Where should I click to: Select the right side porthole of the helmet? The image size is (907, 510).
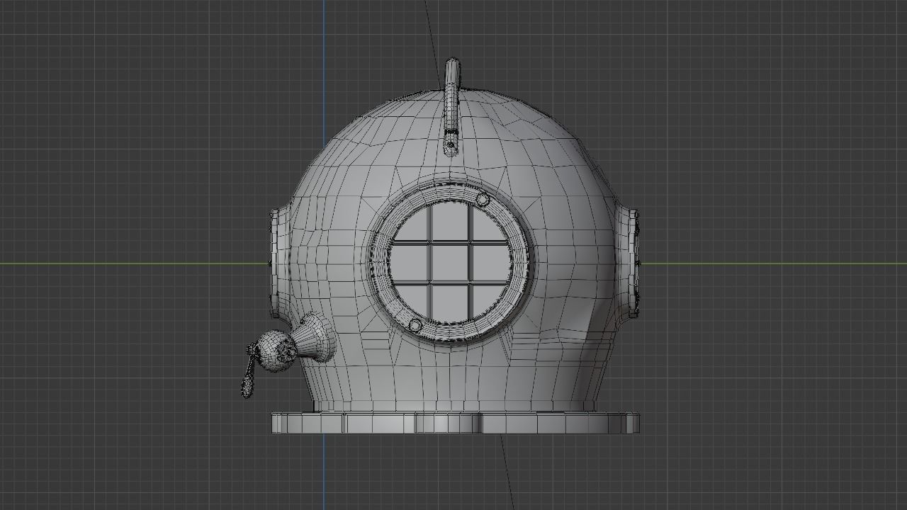(630, 263)
